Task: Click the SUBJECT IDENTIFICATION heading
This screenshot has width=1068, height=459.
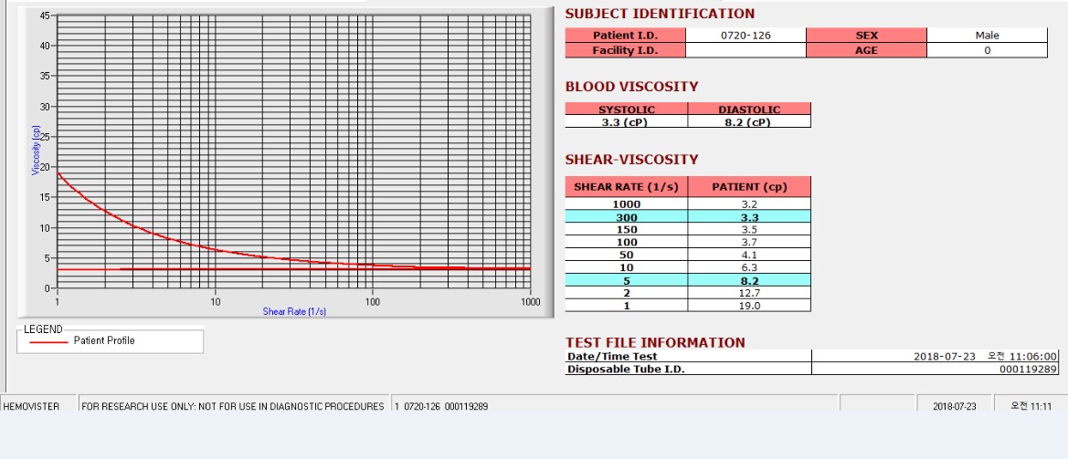Action: 660,14
